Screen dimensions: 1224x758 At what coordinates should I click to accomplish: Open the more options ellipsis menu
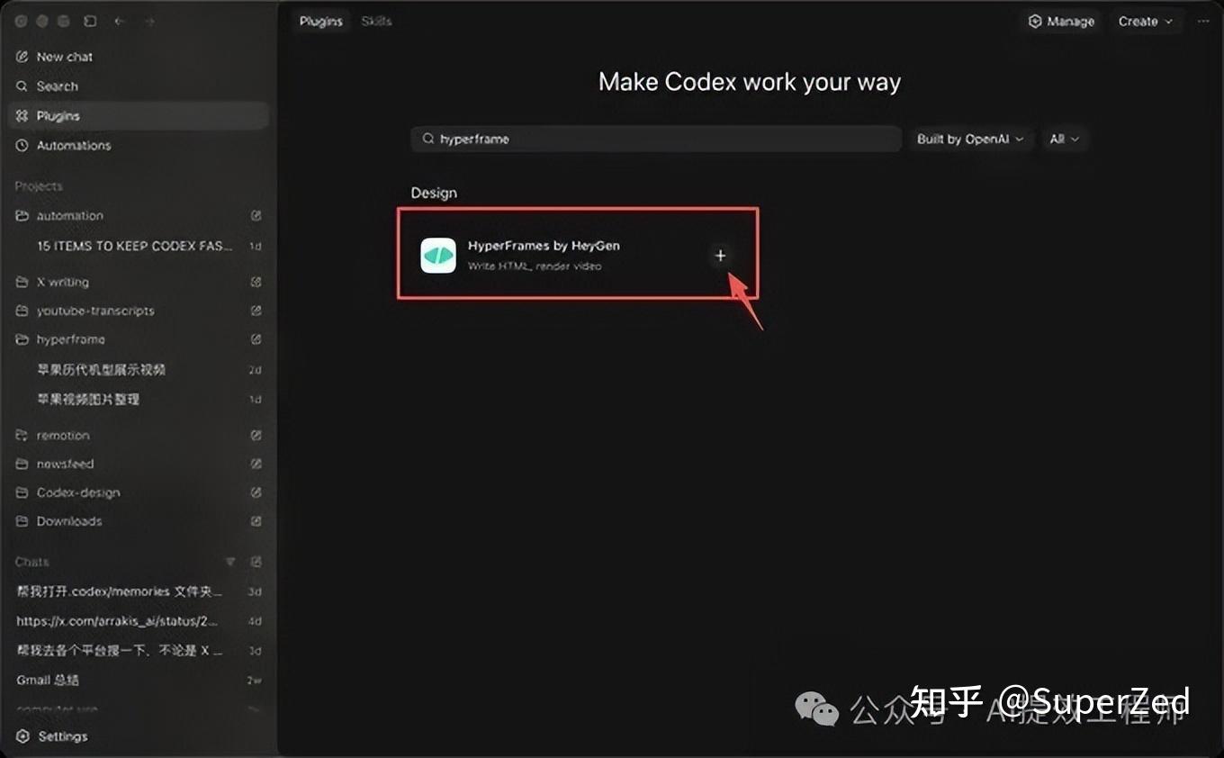[x=1203, y=22]
